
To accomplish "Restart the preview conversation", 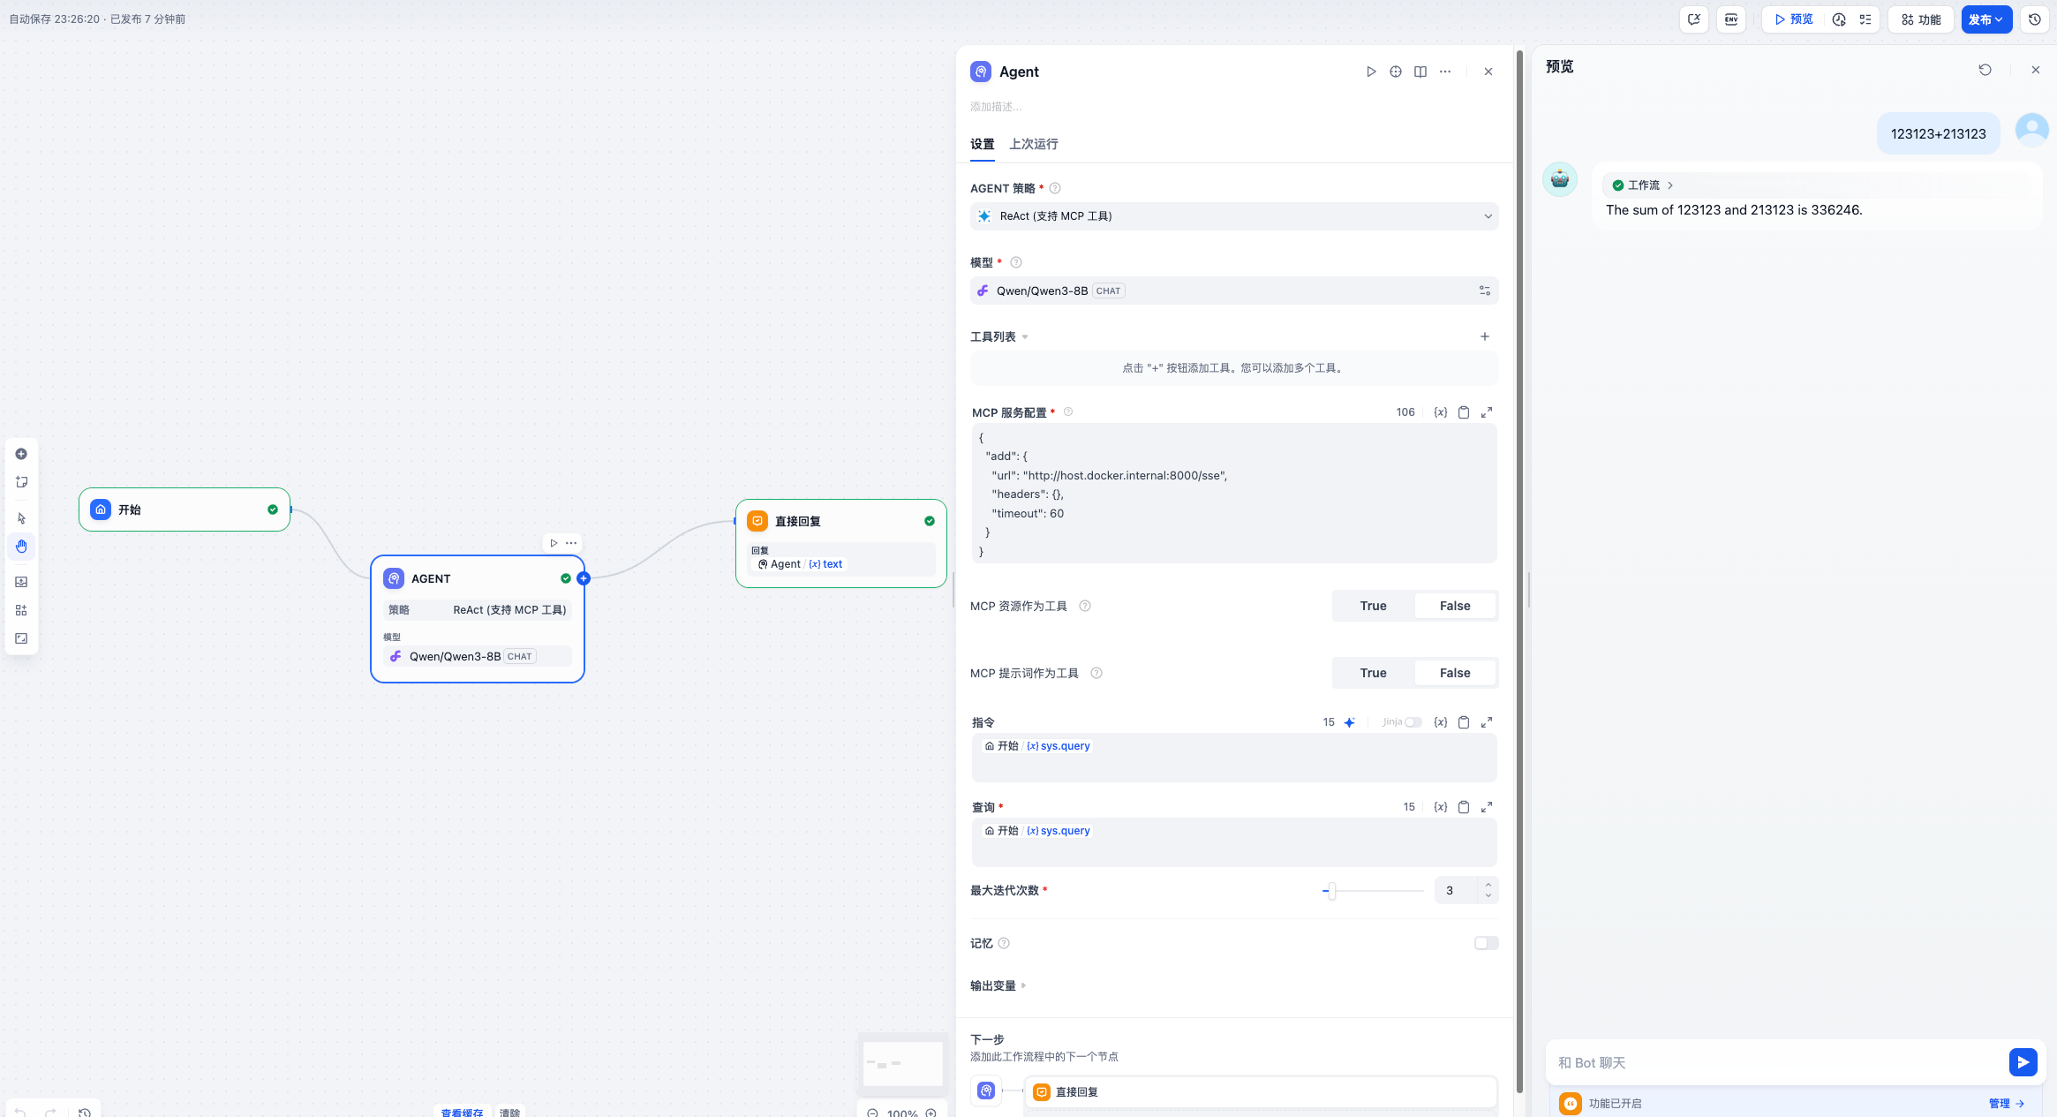I will click(1985, 70).
